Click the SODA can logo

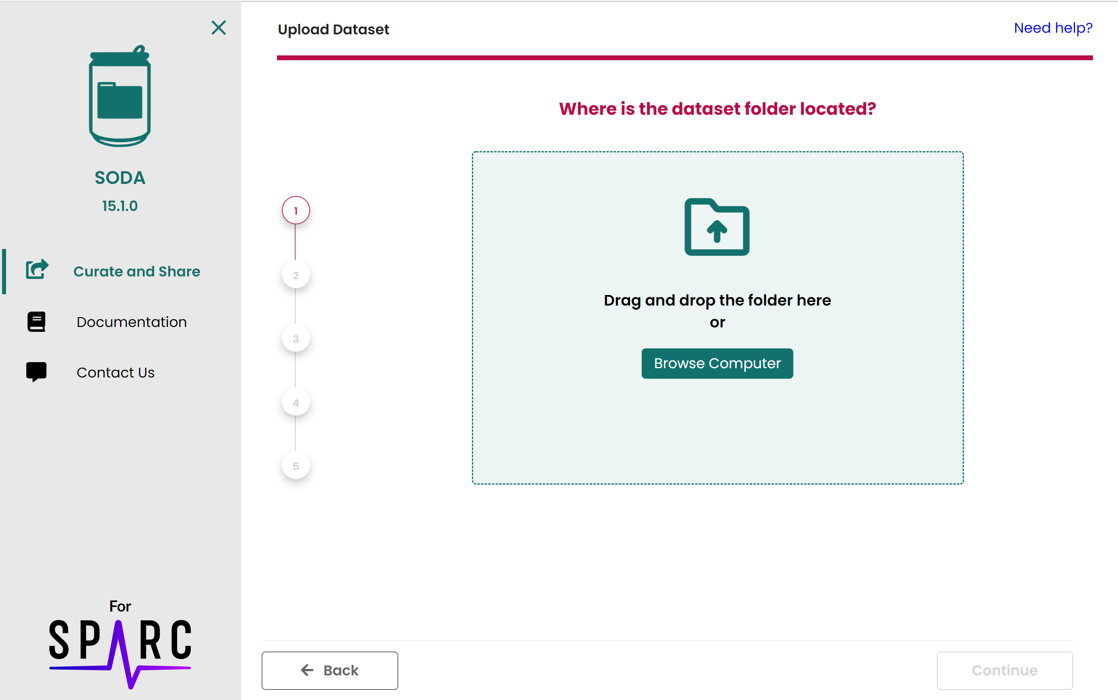pyautogui.click(x=120, y=96)
